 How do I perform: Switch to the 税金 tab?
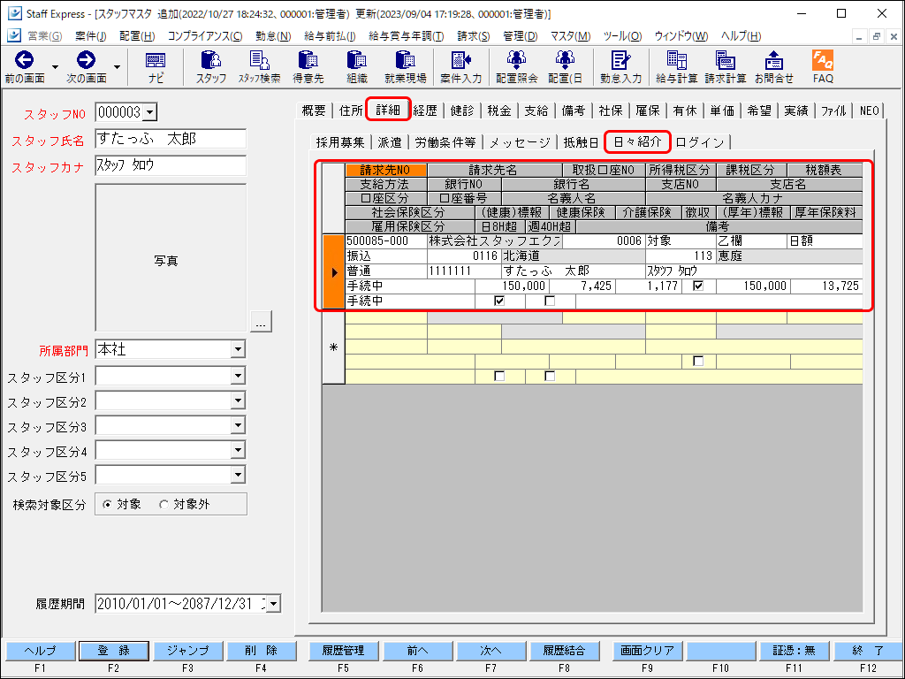498,111
